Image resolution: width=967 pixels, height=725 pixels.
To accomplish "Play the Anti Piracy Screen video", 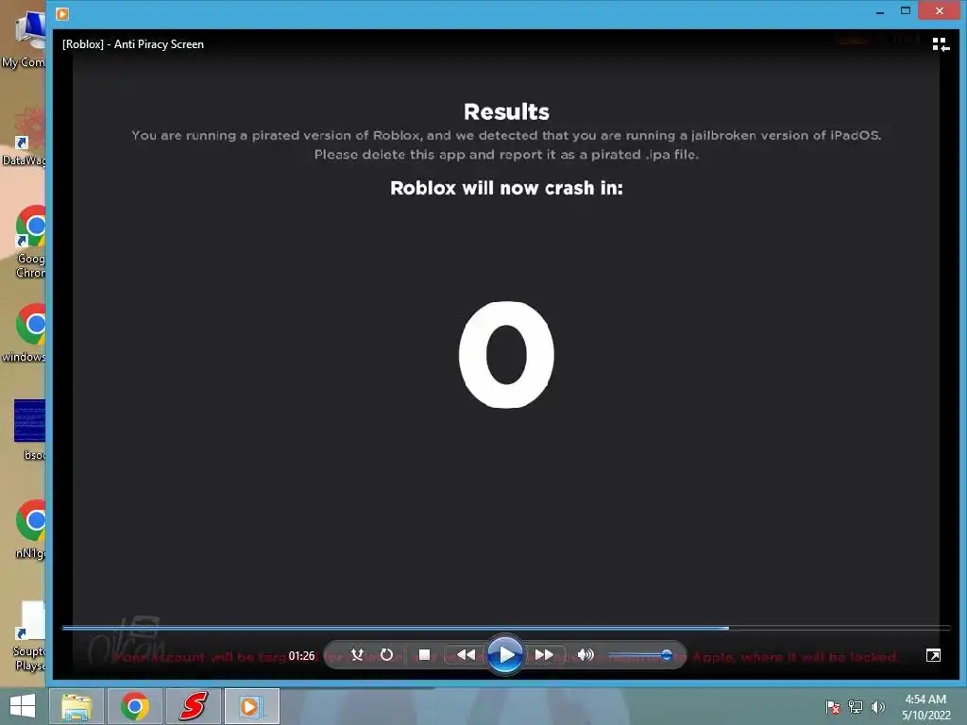I will [505, 655].
